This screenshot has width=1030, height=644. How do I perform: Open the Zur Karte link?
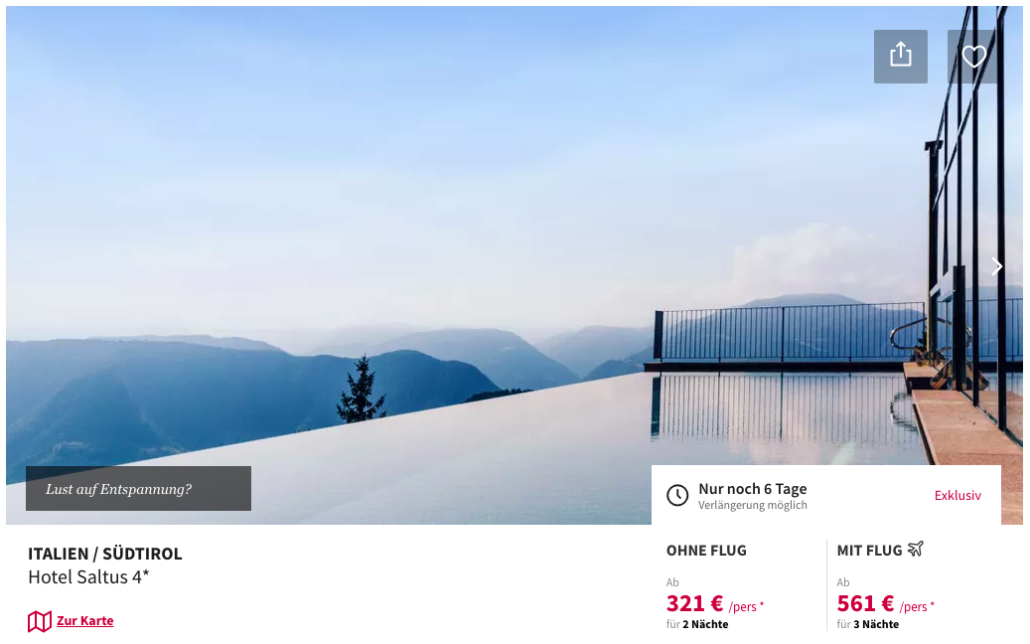click(84, 620)
